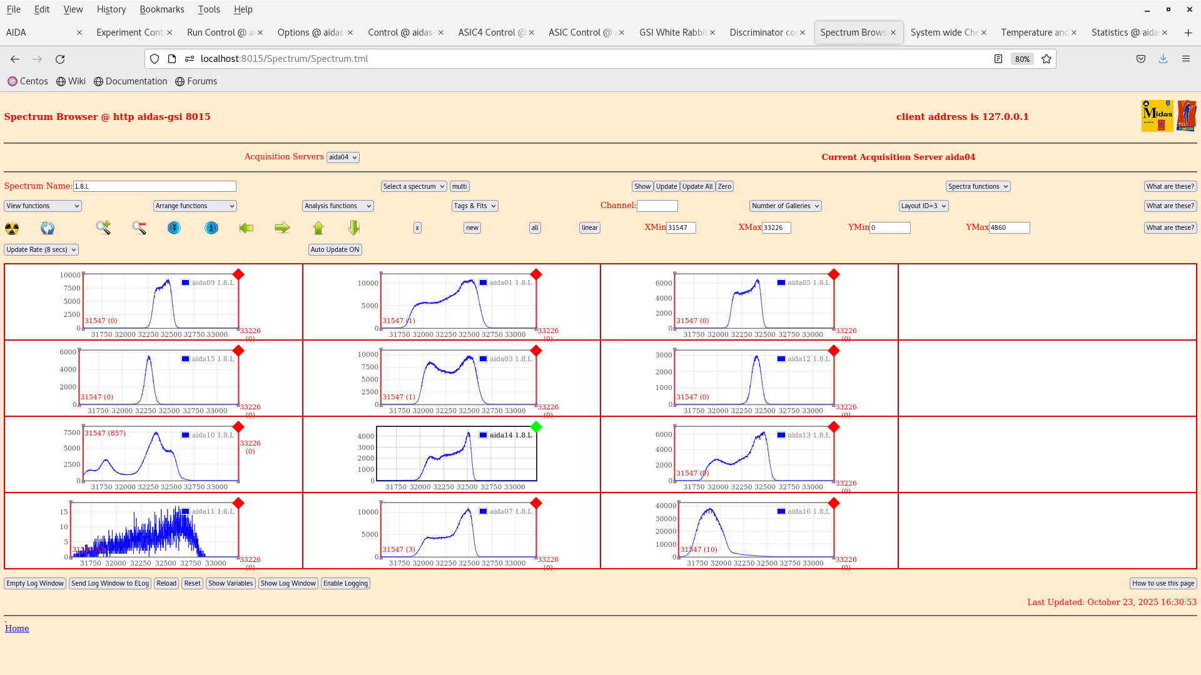
Task: Open the Acquisition Servers aida04 dropdown
Action: click(x=342, y=157)
